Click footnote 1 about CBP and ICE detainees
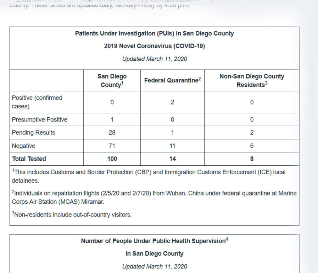318x273 pixels. [x=149, y=176]
